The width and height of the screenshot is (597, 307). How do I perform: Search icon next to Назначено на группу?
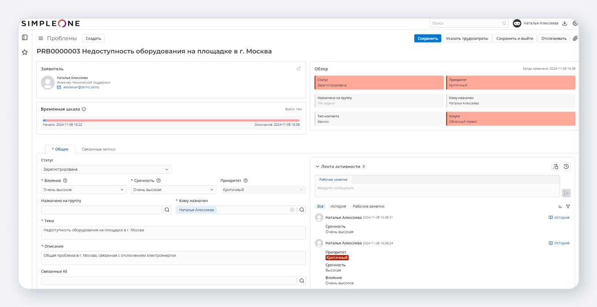(167, 210)
